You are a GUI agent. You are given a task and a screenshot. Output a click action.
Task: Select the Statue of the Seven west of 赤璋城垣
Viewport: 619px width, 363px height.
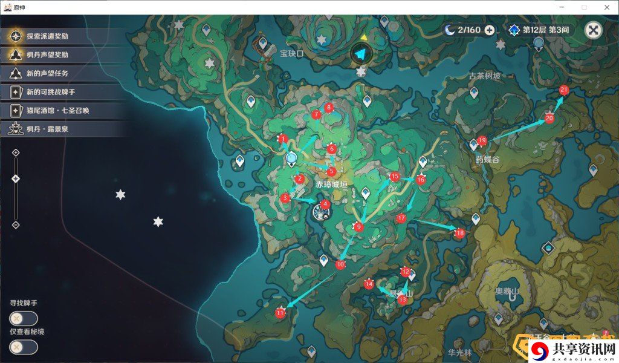click(291, 159)
